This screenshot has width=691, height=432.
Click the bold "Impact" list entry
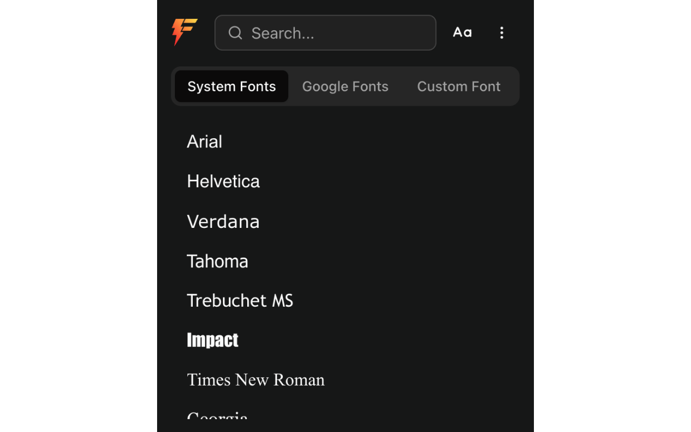[213, 340]
